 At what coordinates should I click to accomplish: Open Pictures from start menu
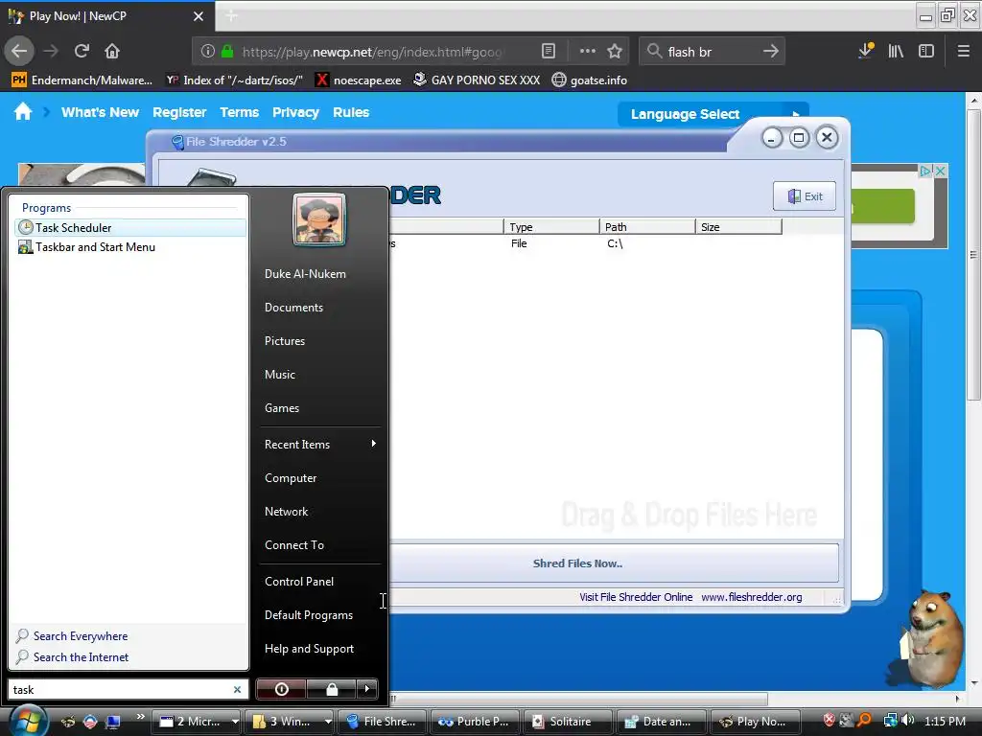(x=285, y=341)
